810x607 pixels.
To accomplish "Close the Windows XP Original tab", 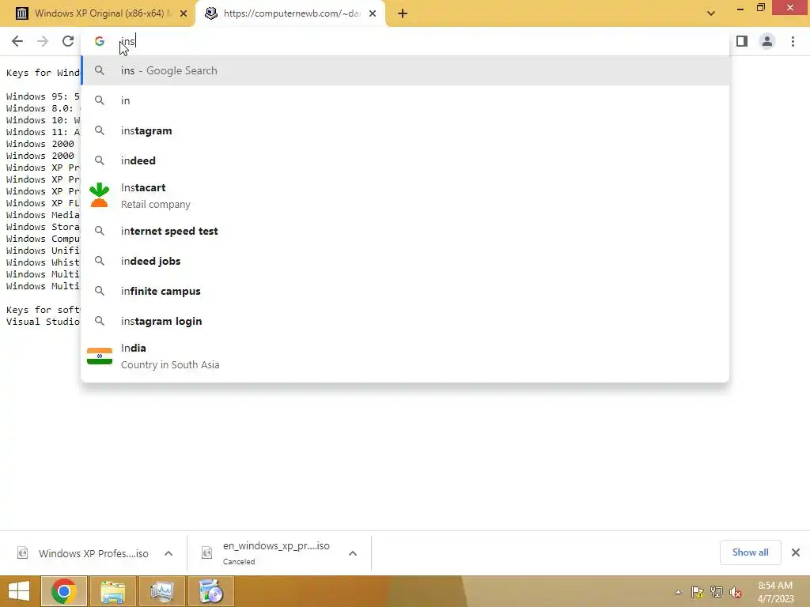I will click(184, 13).
